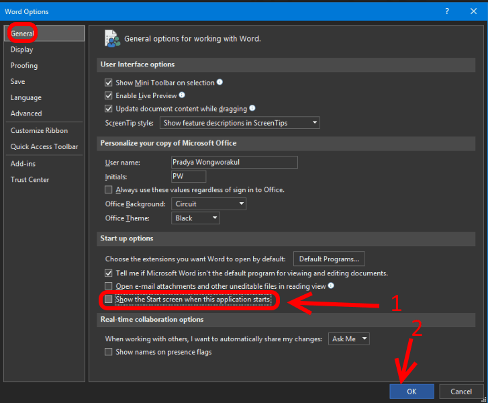The width and height of the screenshot is (488, 403).
Task: Open the Office Background dropdown showing Circuit
Action: [209, 204]
